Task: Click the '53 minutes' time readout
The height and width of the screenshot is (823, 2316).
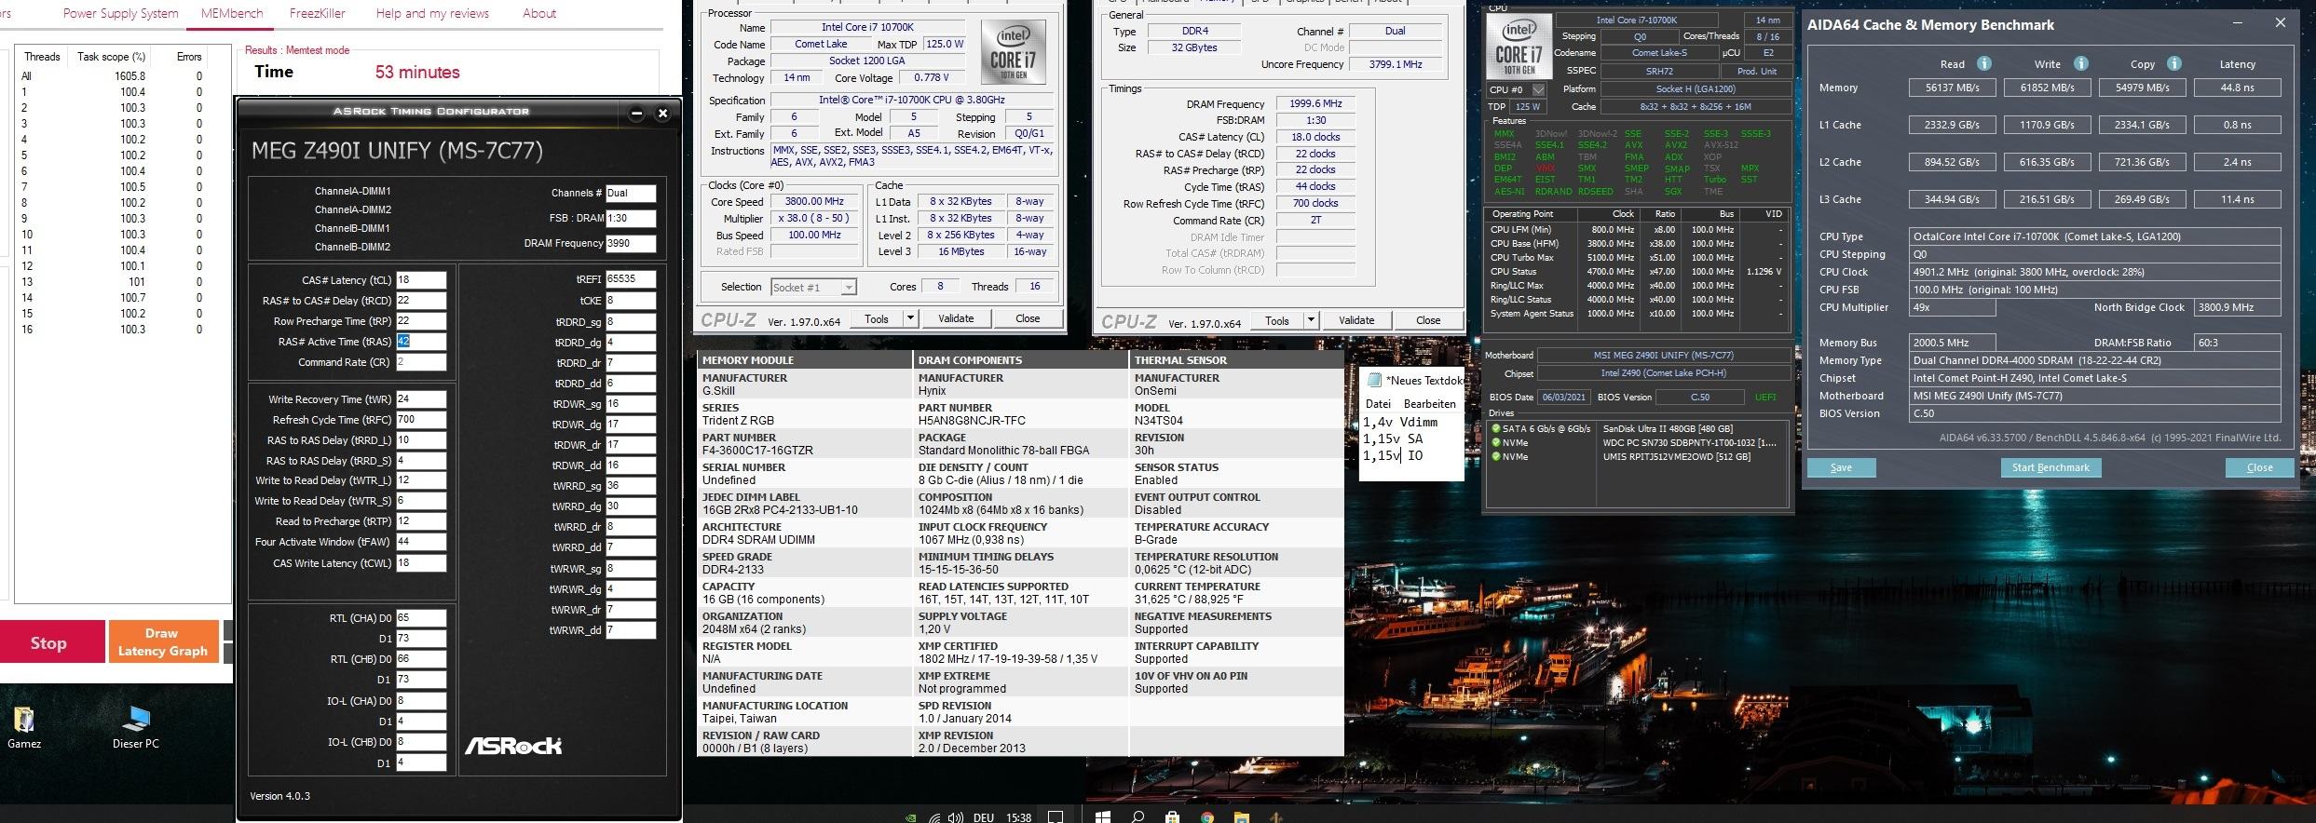Action: (417, 73)
